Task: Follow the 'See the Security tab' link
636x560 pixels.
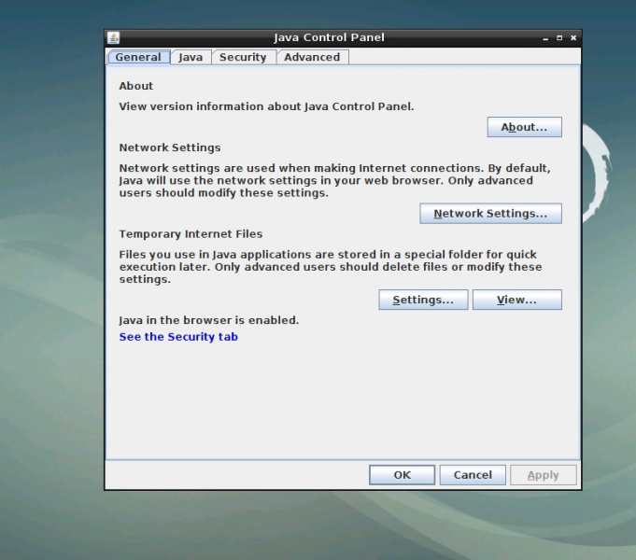Action: click(x=178, y=337)
